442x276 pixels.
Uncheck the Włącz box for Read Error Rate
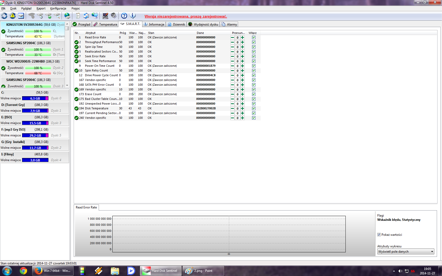(x=254, y=37)
